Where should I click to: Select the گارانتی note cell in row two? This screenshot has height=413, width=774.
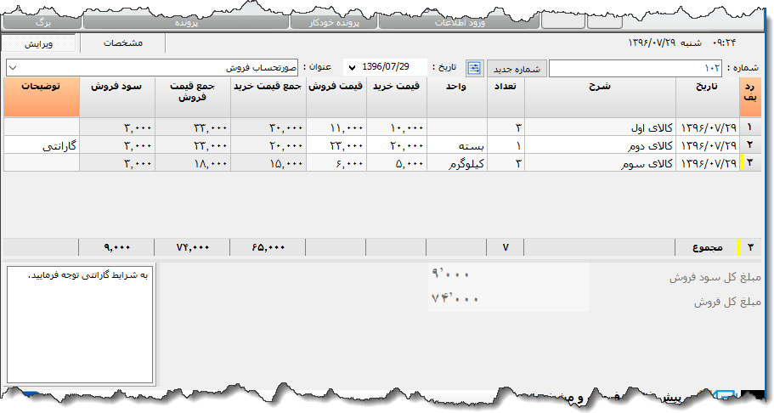41,145
